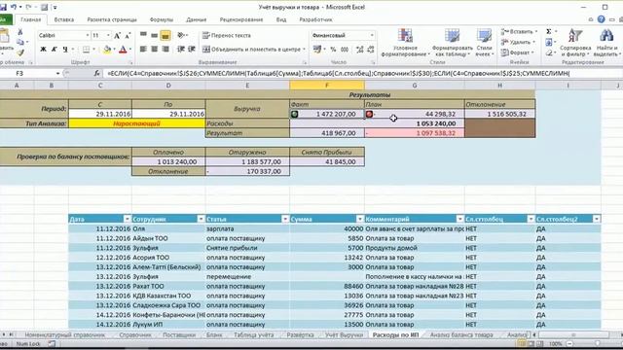The height and width of the screenshot is (350, 623).
Task: Open Форматировать как таблицу gallery
Action: (x=452, y=43)
